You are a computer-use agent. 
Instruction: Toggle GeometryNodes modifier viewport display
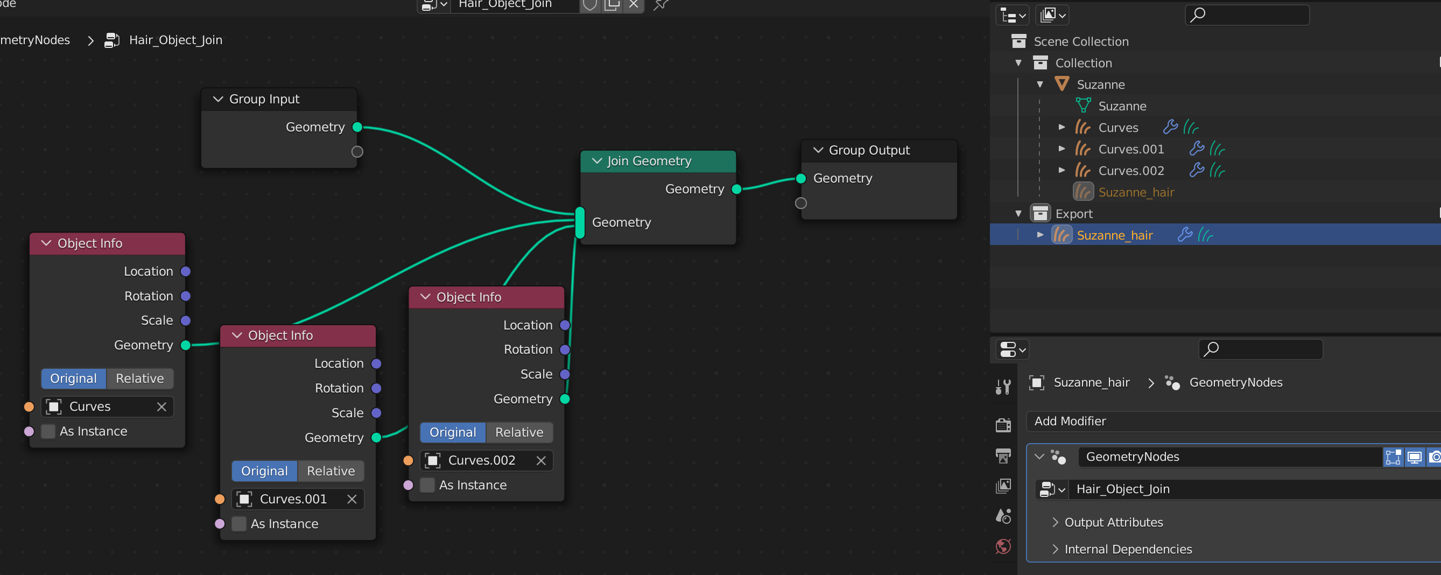(x=1414, y=458)
